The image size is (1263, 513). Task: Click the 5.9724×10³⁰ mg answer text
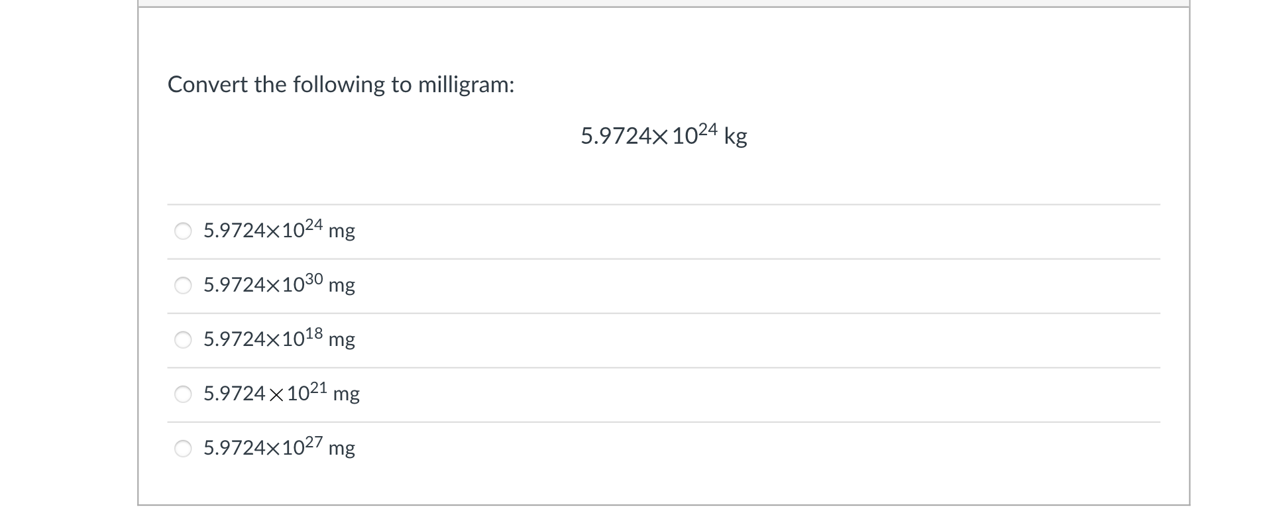(278, 285)
